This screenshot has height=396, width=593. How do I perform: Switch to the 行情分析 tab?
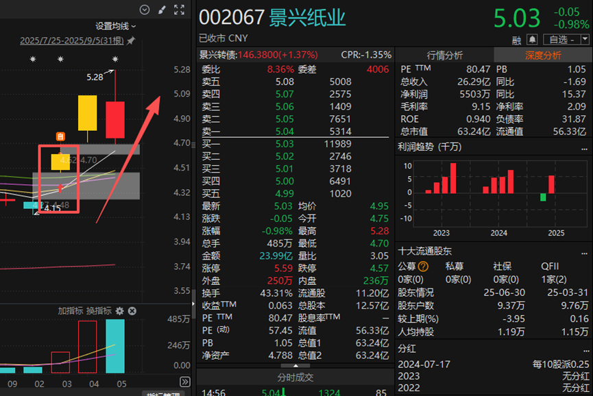(445, 55)
